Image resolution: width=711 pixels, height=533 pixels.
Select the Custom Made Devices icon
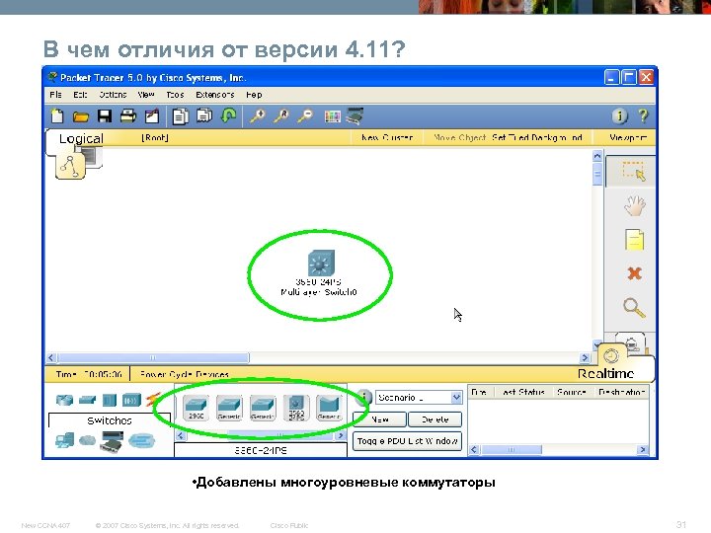coord(112,441)
